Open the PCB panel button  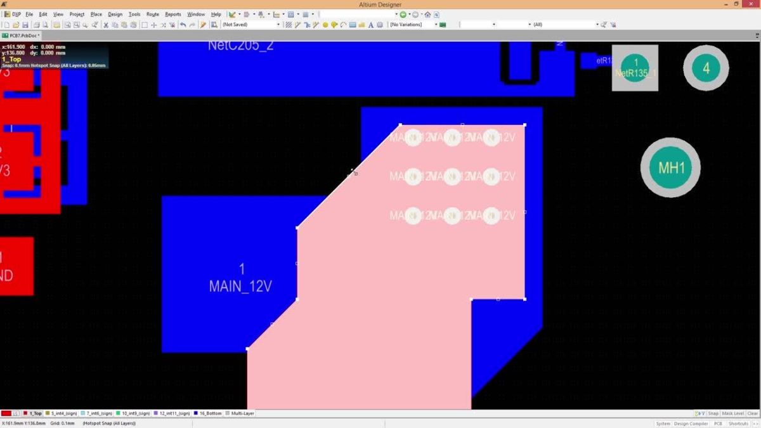717,424
